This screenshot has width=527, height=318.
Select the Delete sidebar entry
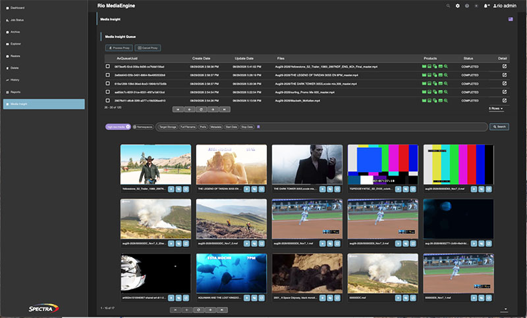(14, 68)
